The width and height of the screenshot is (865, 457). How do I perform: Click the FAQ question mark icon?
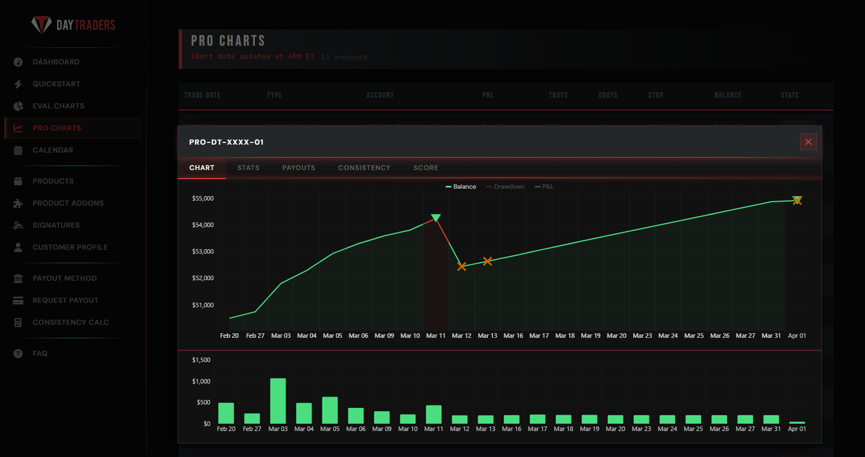[x=18, y=354]
